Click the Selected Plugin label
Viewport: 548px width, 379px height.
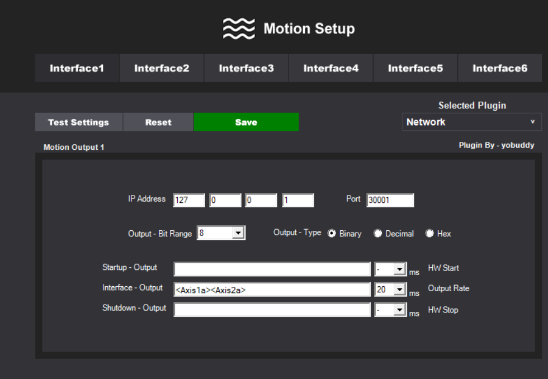tap(472, 106)
